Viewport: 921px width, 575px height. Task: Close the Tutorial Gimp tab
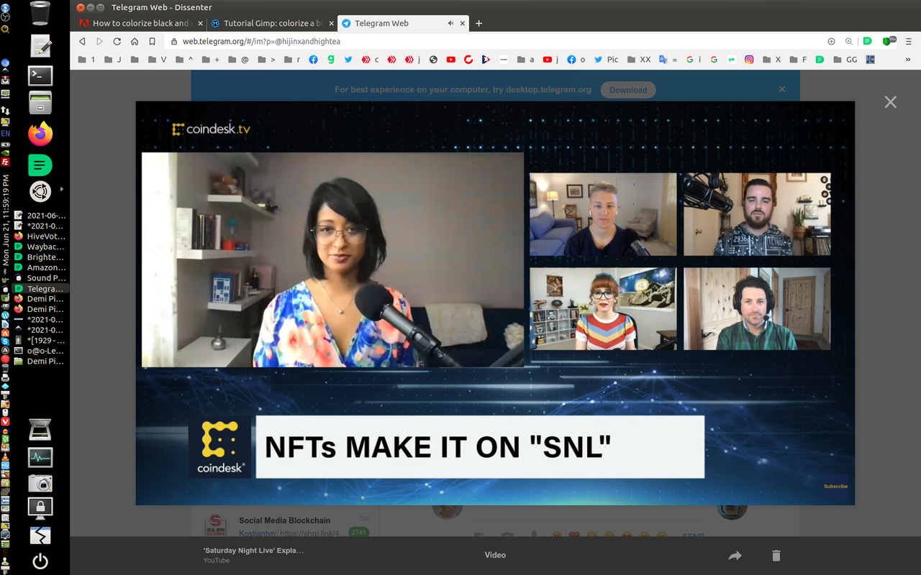pos(332,23)
